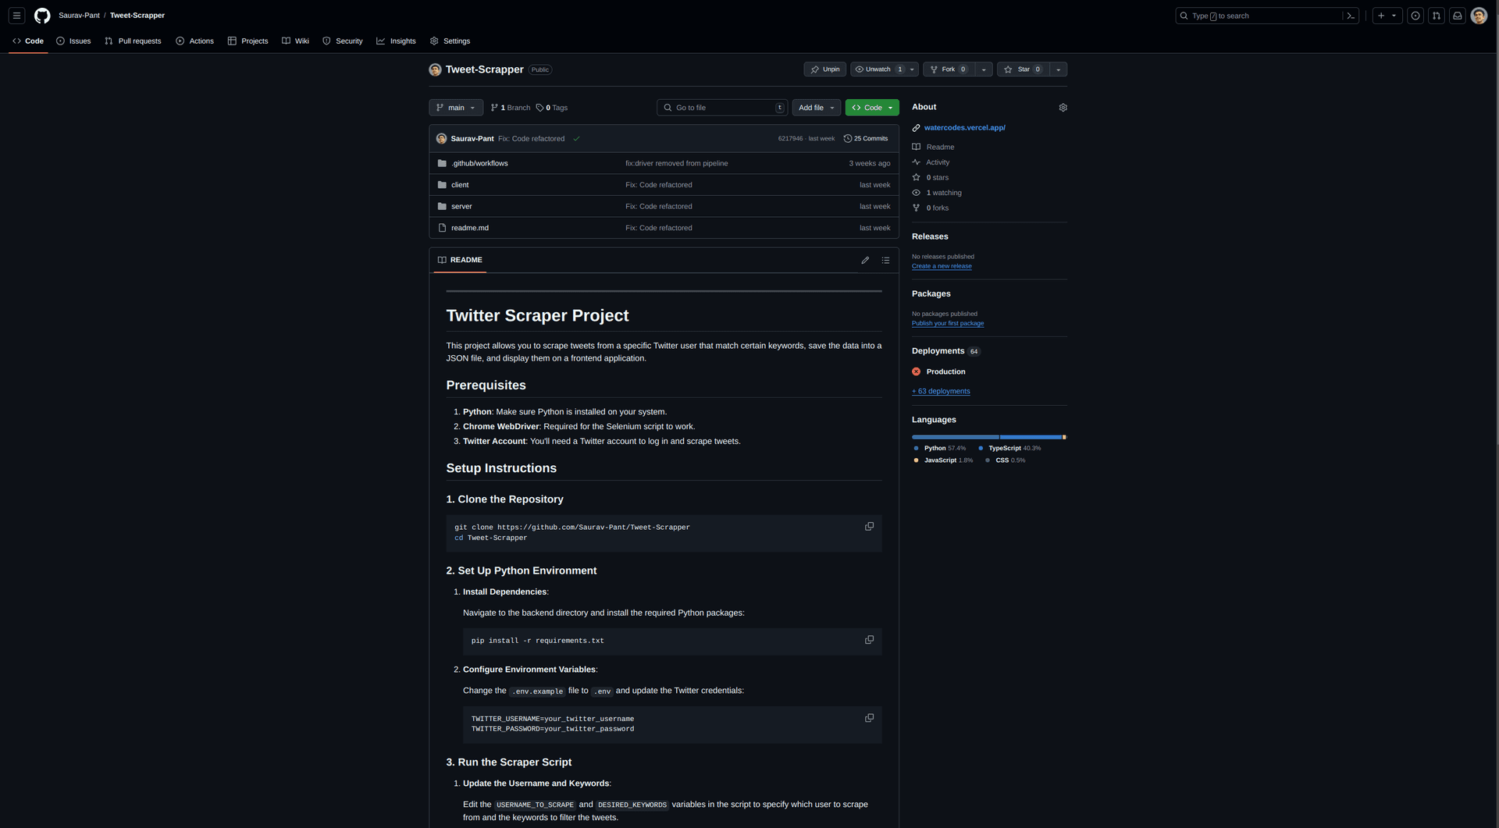Open the Saurav-Pant owner breadcrumb
Image resolution: width=1499 pixels, height=828 pixels.
[79, 16]
